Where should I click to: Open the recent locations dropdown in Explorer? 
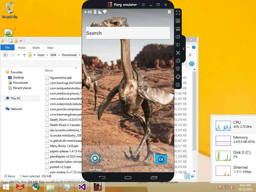pos(18,55)
